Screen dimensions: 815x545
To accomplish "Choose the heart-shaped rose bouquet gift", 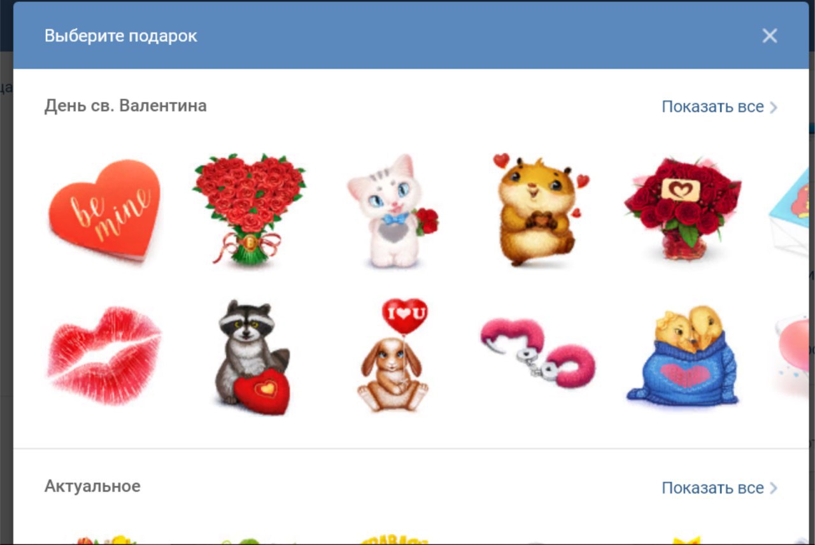I will point(249,209).
